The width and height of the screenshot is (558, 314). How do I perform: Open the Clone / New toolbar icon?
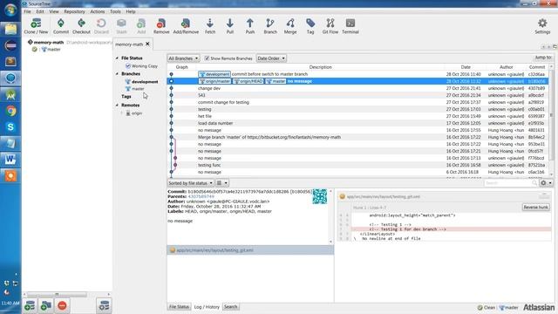click(x=36, y=26)
